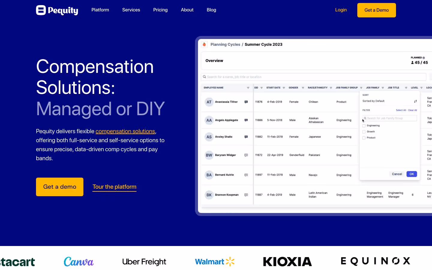Open Job Family column filter arrow
432x270 pixels.
click(x=383, y=88)
